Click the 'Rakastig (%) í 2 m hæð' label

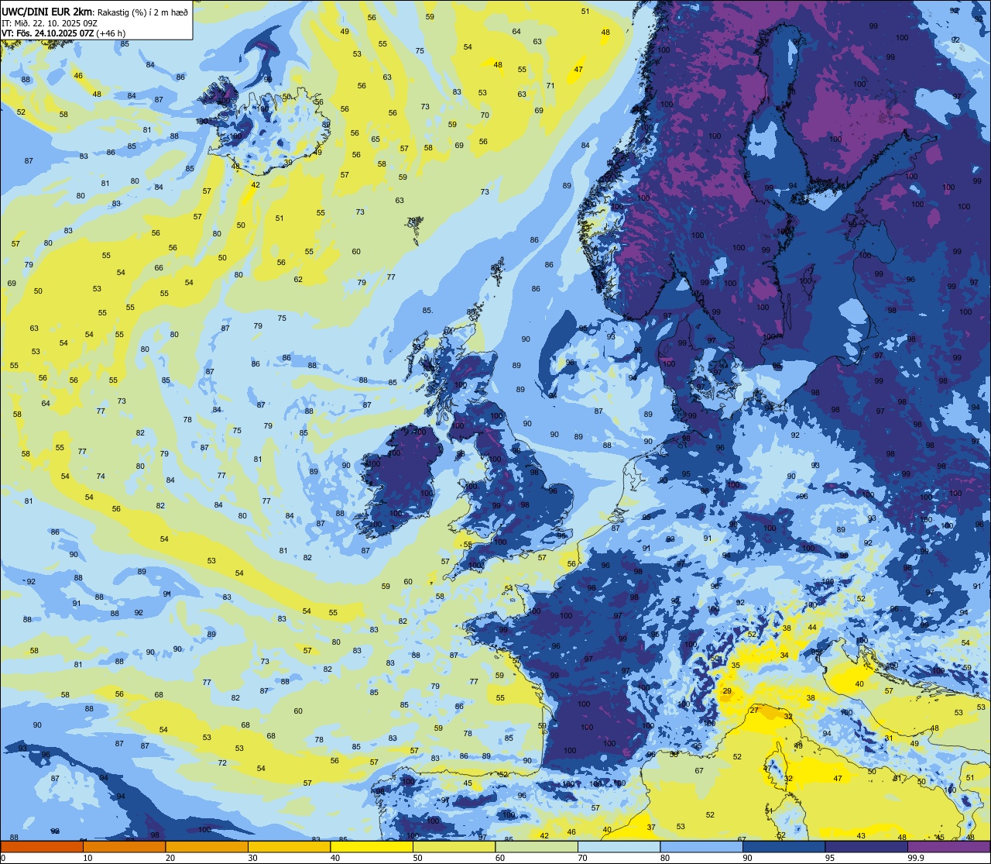coord(142,12)
